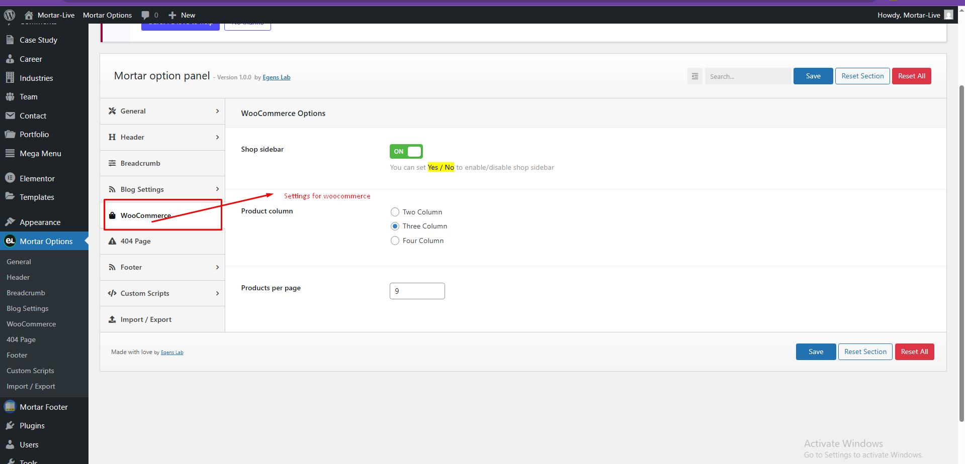Expand the Blog Settings section arrow
The width and height of the screenshot is (965, 464).
click(x=217, y=189)
